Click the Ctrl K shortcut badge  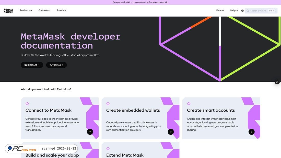pyautogui.click(x=272, y=11)
